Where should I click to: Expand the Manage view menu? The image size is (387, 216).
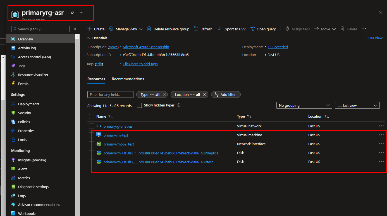tap(126, 29)
